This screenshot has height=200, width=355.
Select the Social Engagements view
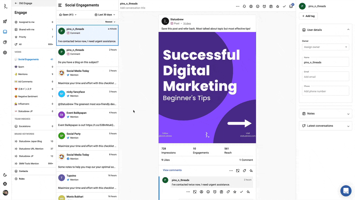34,59
